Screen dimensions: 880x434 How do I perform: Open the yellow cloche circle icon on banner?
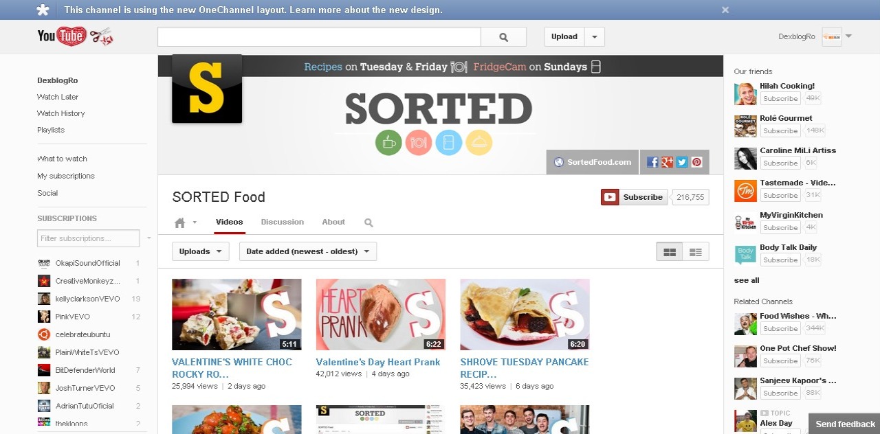(479, 142)
